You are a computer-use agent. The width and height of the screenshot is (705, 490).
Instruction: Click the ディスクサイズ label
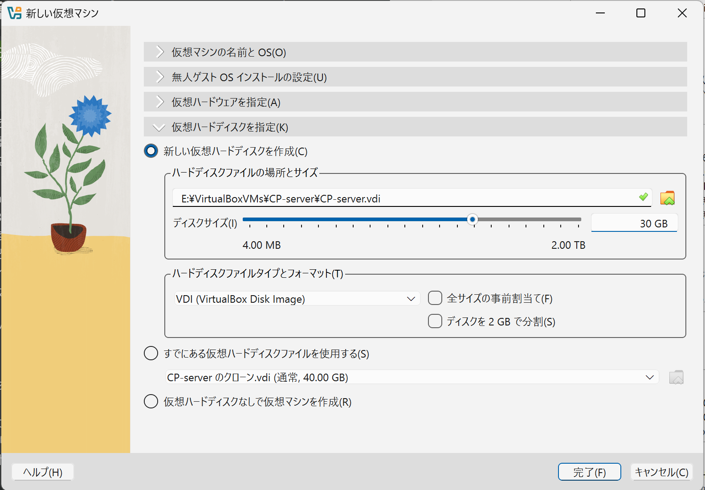[x=205, y=223]
